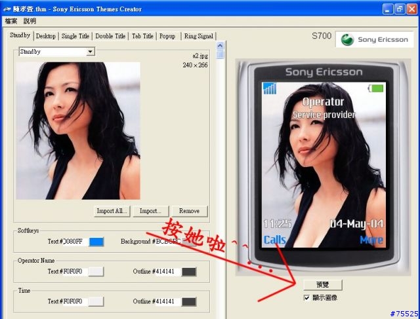Click battery icon in phone preview
The height and width of the screenshot is (319, 420).
coord(376,88)
